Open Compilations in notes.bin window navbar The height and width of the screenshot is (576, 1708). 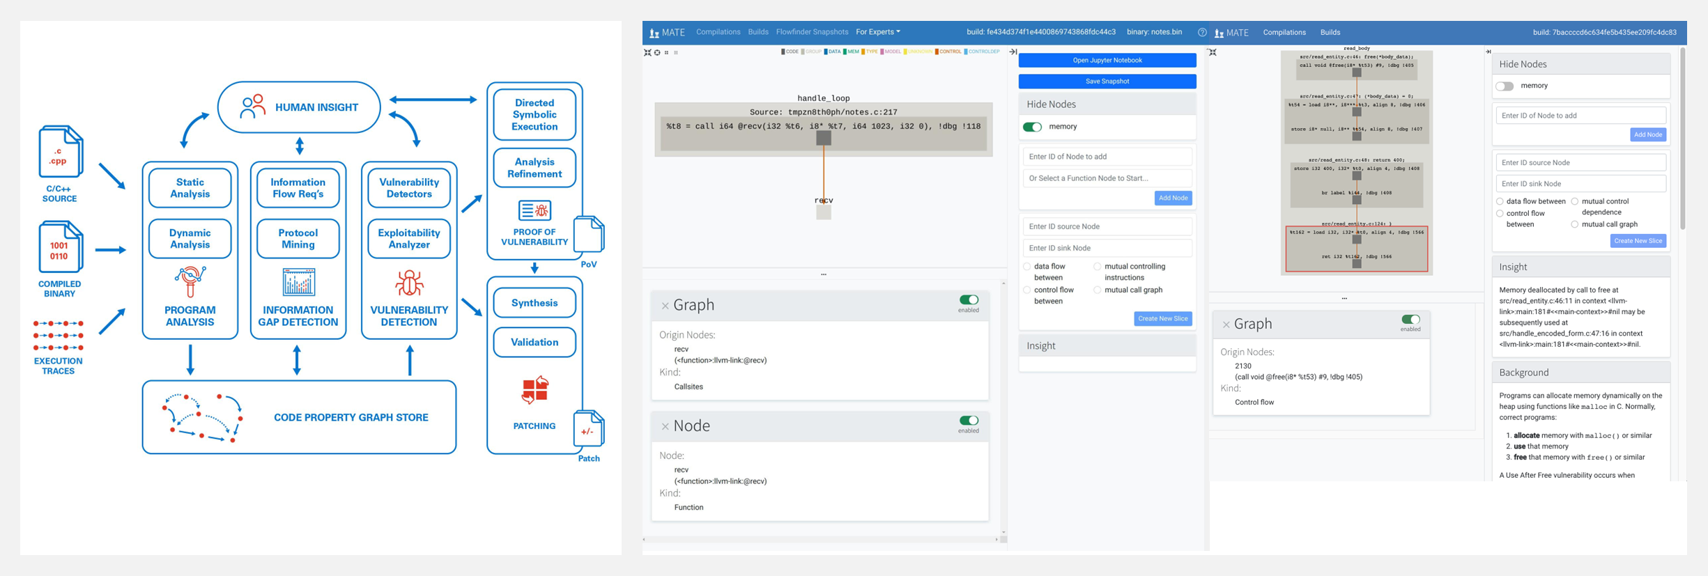coord(718,32)
